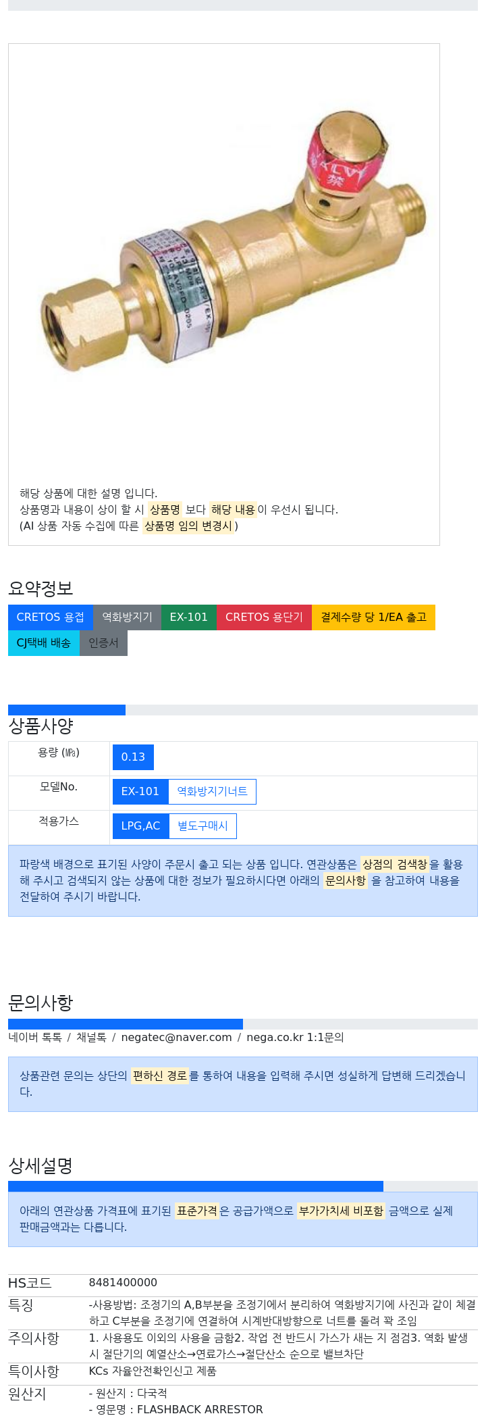Select the CRETOS 용접 tag
The image size is (486, 1418).
(51, 617)
